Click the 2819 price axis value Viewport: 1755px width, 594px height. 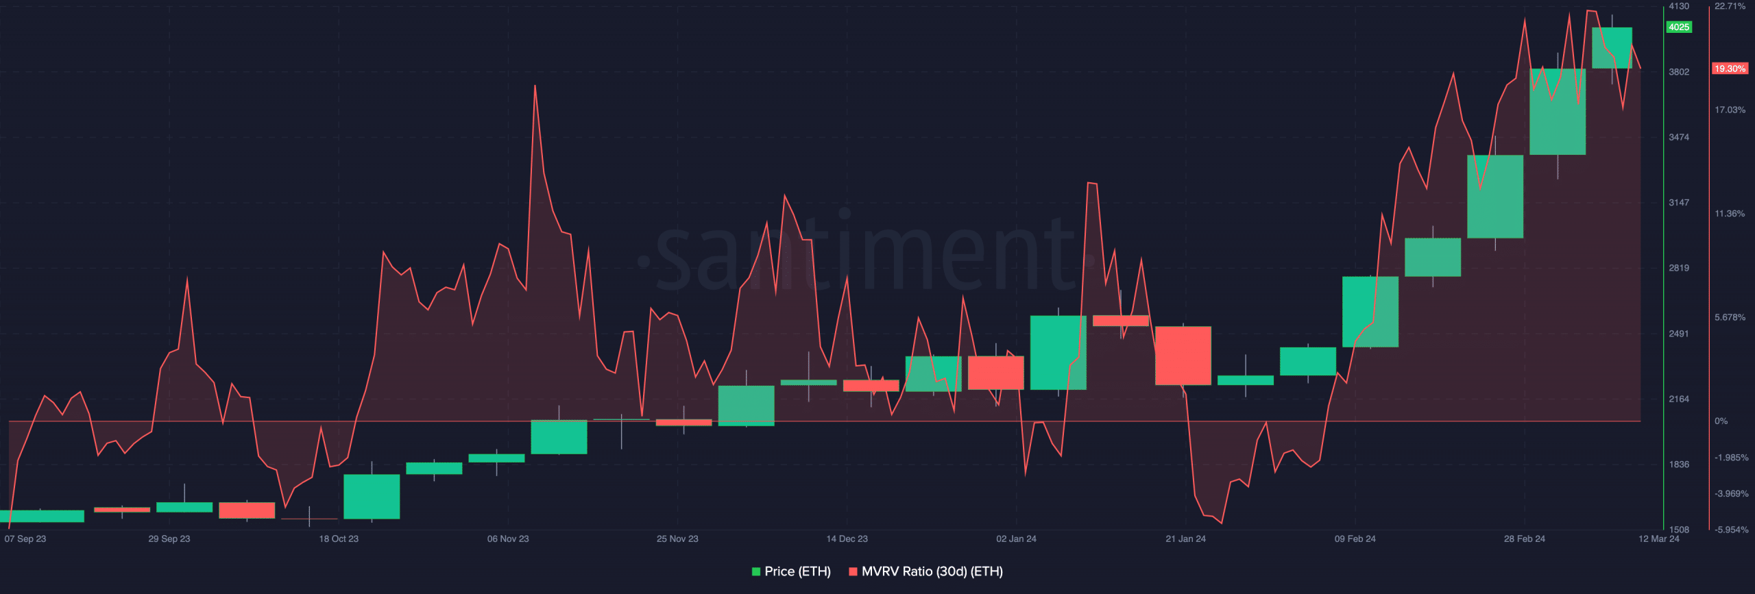(x=1679, y=268)
